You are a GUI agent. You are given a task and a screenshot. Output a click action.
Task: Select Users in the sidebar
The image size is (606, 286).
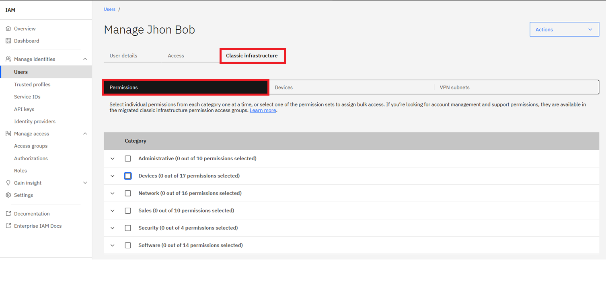46,72
